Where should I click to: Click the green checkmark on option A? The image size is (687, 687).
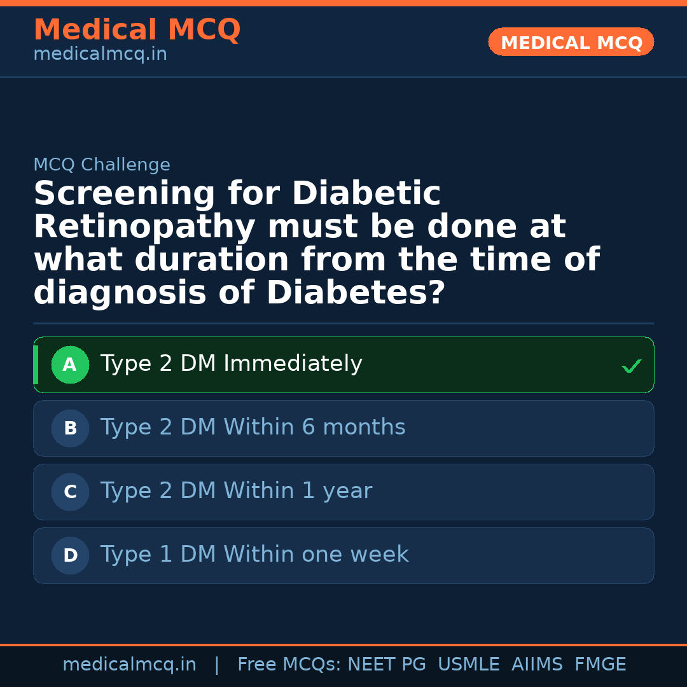pos(631,366)
